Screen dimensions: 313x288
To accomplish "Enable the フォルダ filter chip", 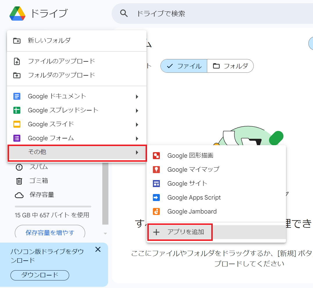I will (x=230, y=66).
